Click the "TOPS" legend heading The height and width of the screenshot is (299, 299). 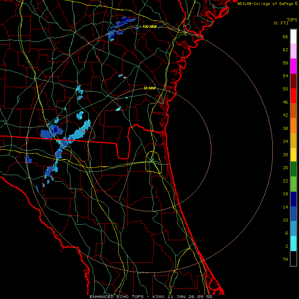point(292,20)
